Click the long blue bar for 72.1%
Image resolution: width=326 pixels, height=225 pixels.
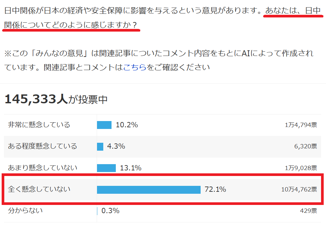point(148,189)
